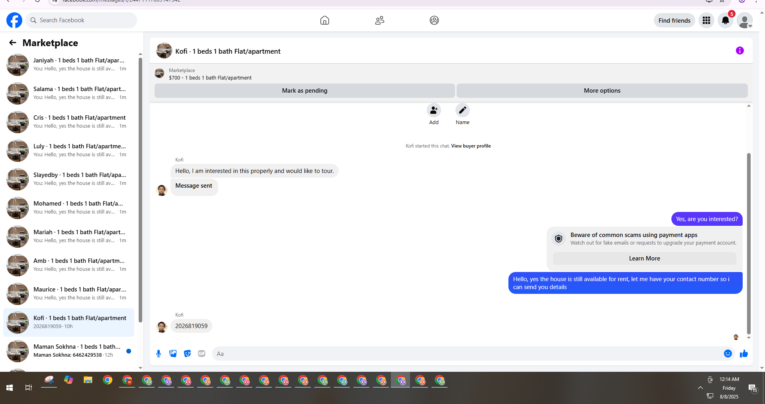The height and width of the screenshot is (404, 765).
Task: Open Janiyah conversation
Action: click(x=69, y=64)
